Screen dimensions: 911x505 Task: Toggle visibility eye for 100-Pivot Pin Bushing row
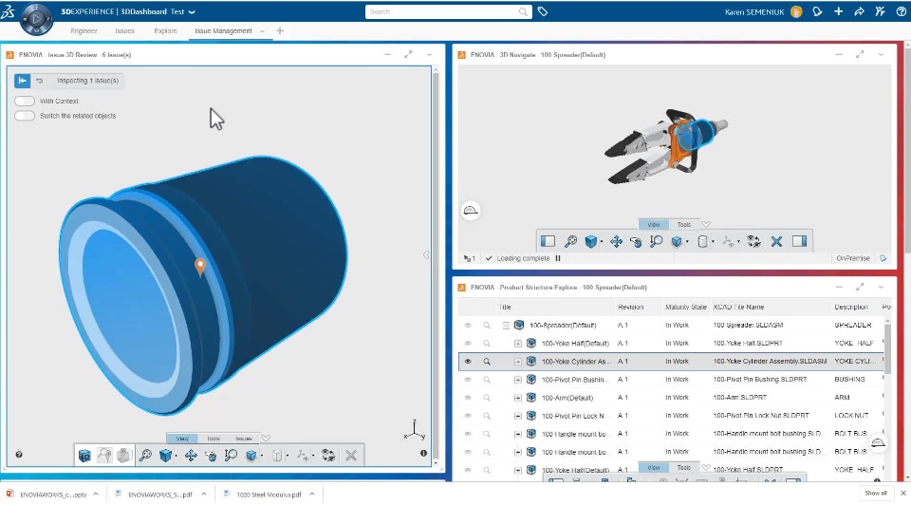point(468,379)
